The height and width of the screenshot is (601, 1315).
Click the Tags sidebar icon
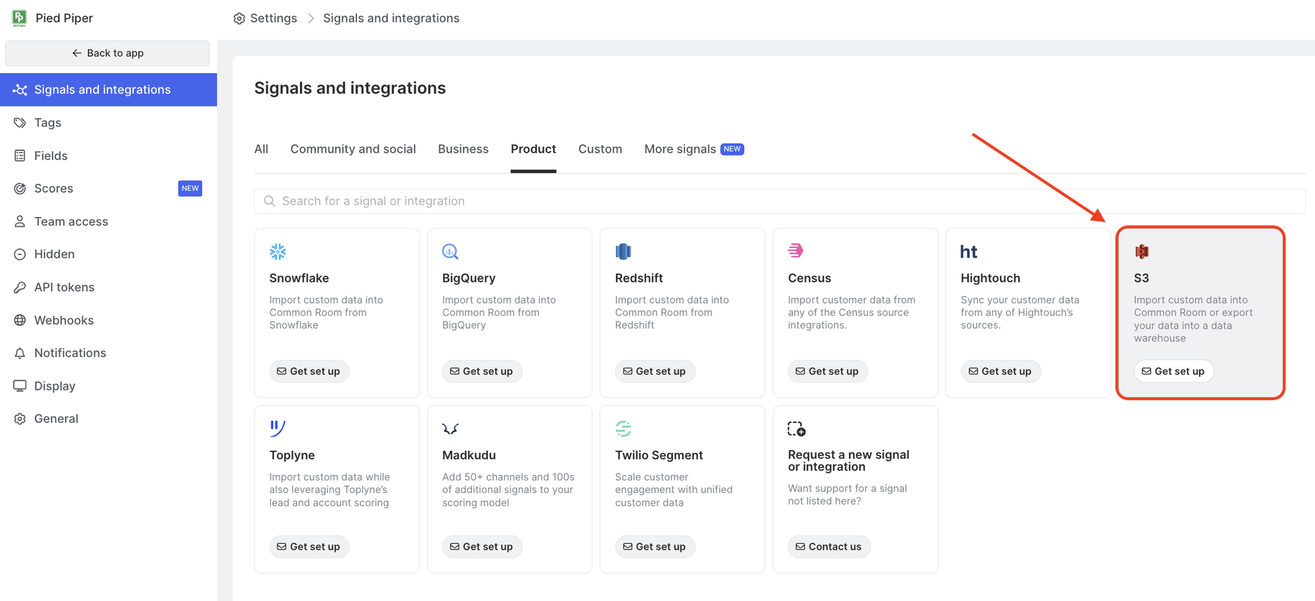coord(20,123)
